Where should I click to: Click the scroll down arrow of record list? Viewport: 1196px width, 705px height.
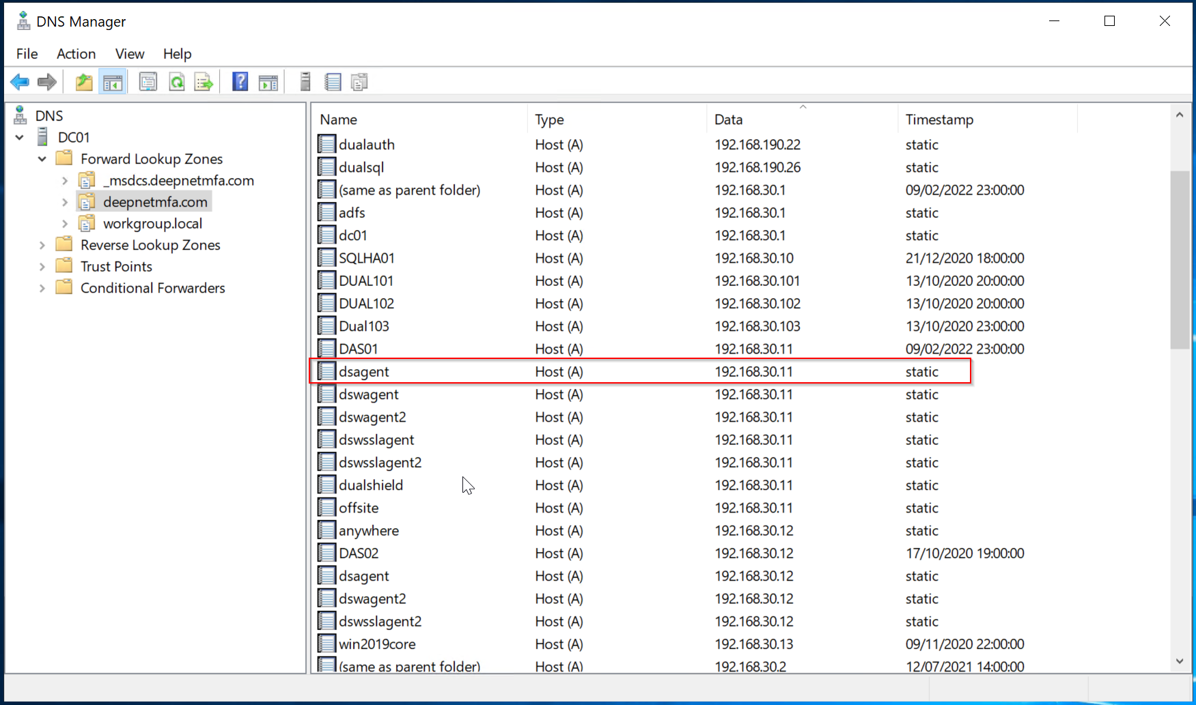coord(1180,661)
